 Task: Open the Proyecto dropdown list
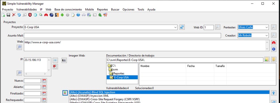pyautogui.click(x=176, y=27)
